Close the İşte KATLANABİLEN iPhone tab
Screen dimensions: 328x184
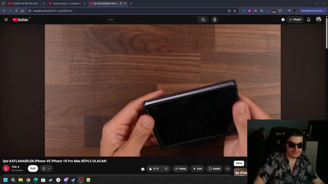[x=125, y=4]
